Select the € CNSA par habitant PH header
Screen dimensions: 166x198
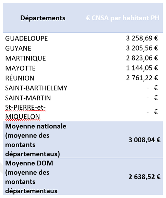point(123,18)
